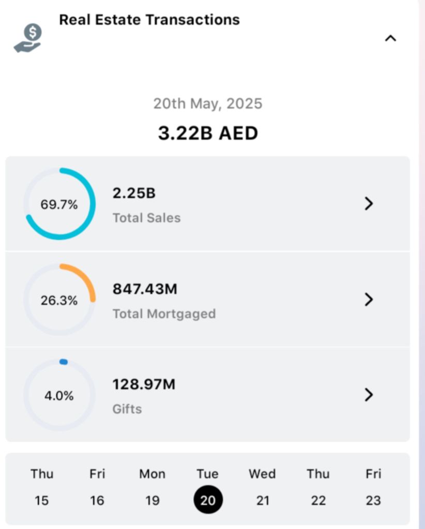The image size is (425, 529).
Task: Click the 69.7% sales progress ring
Action: (59, 204)
